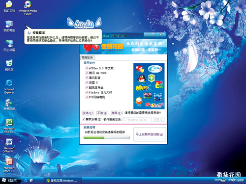Switch to the 常用软件 tab

pyautogui.click(x=87, y=57)
